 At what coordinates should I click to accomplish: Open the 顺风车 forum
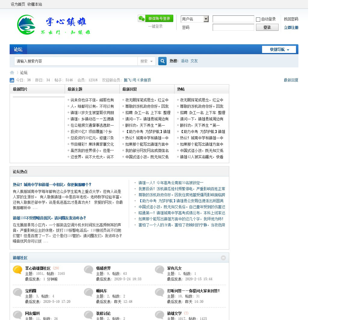coord(102,291)
